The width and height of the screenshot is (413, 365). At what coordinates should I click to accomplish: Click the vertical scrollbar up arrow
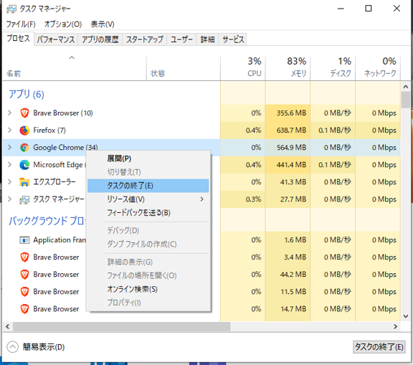(406, 87)
